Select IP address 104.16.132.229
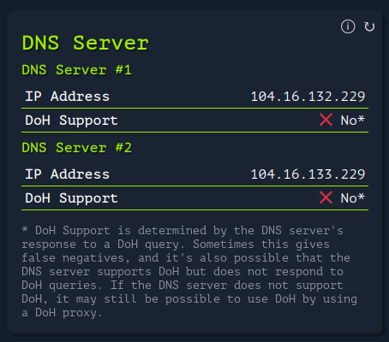This screenshot has width=389, height=342. [x=308, y=97]
